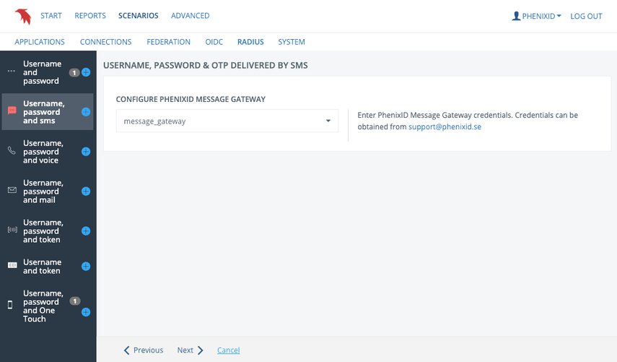Click the Username and password count badge
The width and height of the screenshot is (617, 362).
coord(74,72)
